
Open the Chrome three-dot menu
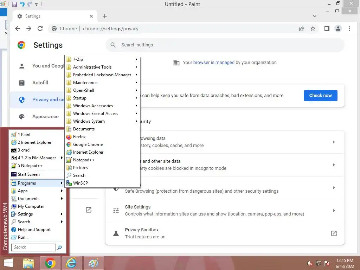click(x=349, y=28)
